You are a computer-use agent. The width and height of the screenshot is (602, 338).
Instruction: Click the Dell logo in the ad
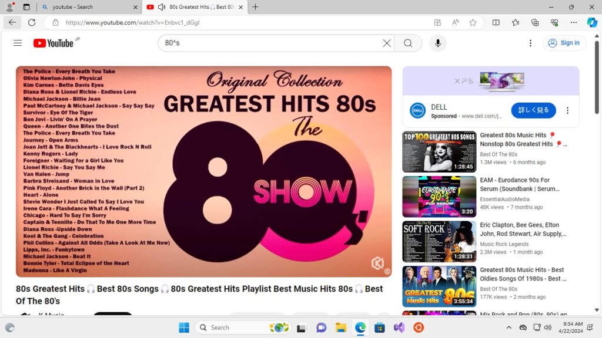(x=418, y=110)
